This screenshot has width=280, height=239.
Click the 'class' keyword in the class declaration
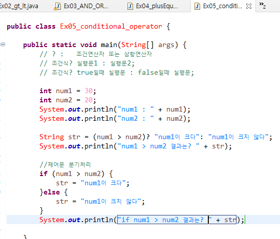pyautogui.click(x=46, y=27)
